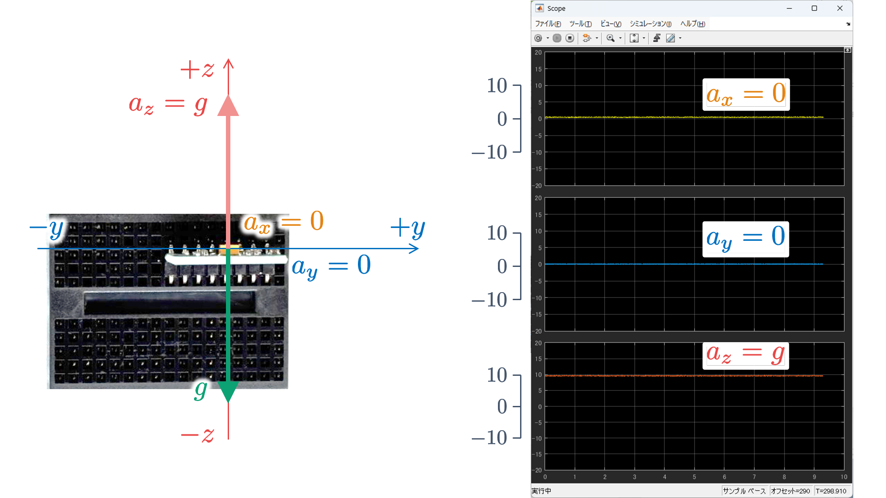The image size is (886, 498).
Task: Click the dock scope arrow at menu bar right
Action: 848,24
